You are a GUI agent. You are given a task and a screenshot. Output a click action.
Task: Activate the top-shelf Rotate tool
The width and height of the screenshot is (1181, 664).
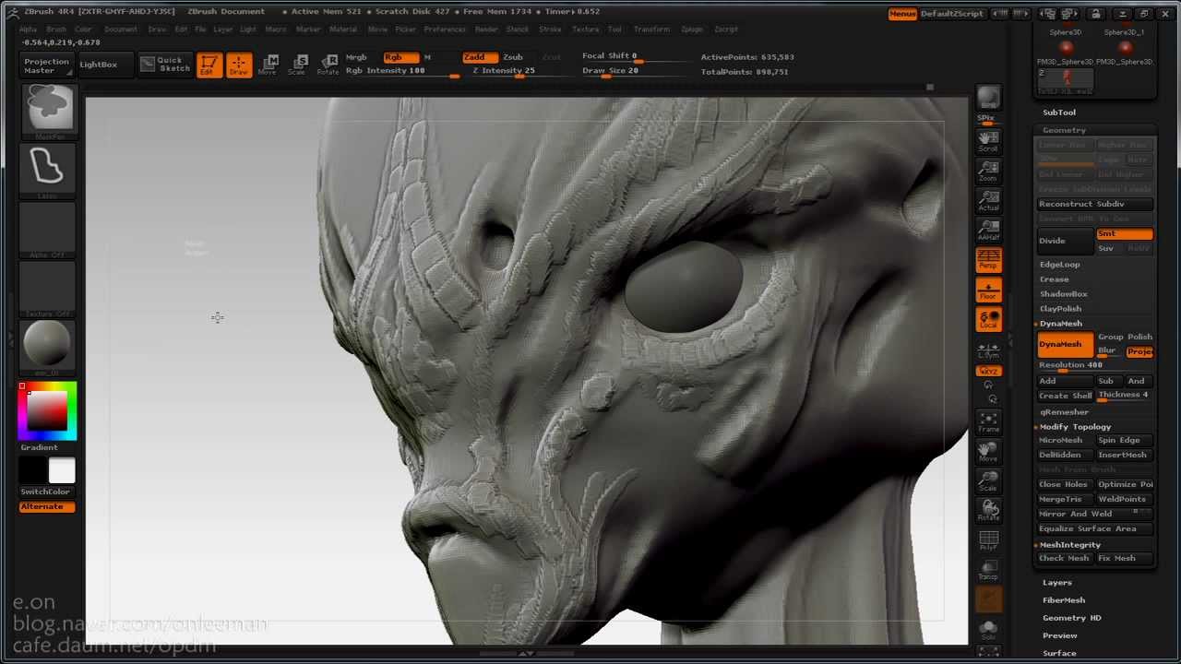328,65
